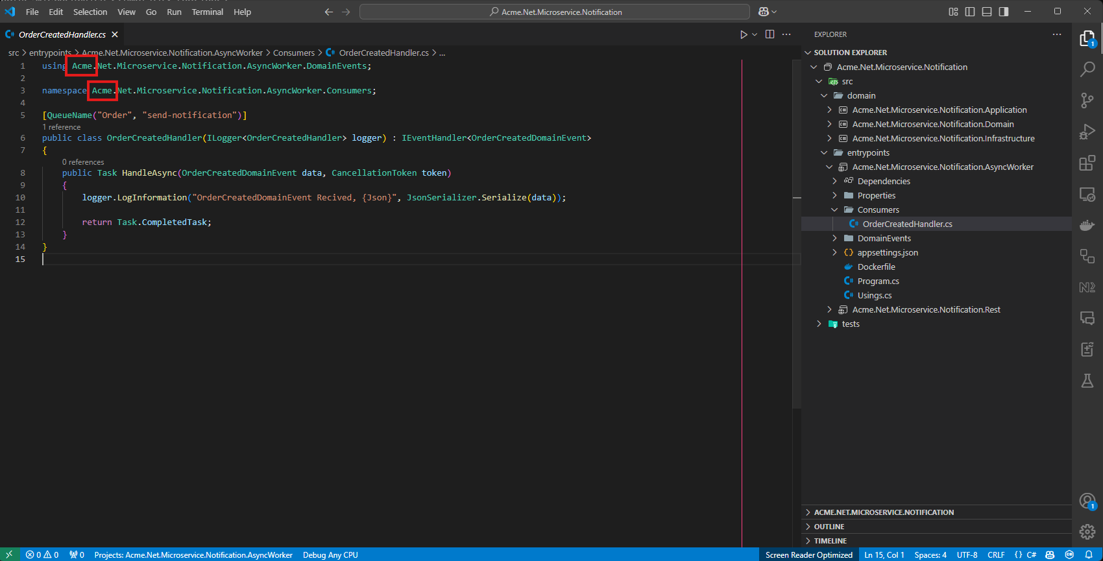Open the Run and Debug view
Image resolution: width=1103 pixels, height=561 pixels.
coord(1087,132)
